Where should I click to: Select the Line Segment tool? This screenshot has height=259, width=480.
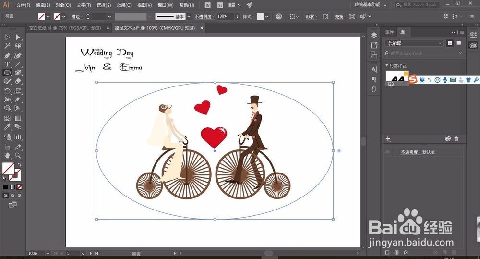(x=18, y=64)
